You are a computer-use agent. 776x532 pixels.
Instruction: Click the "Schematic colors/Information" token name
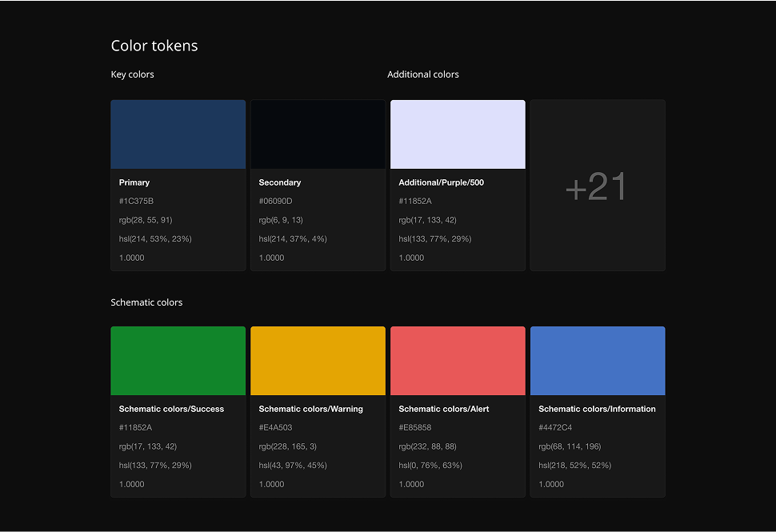coord(597,409)
